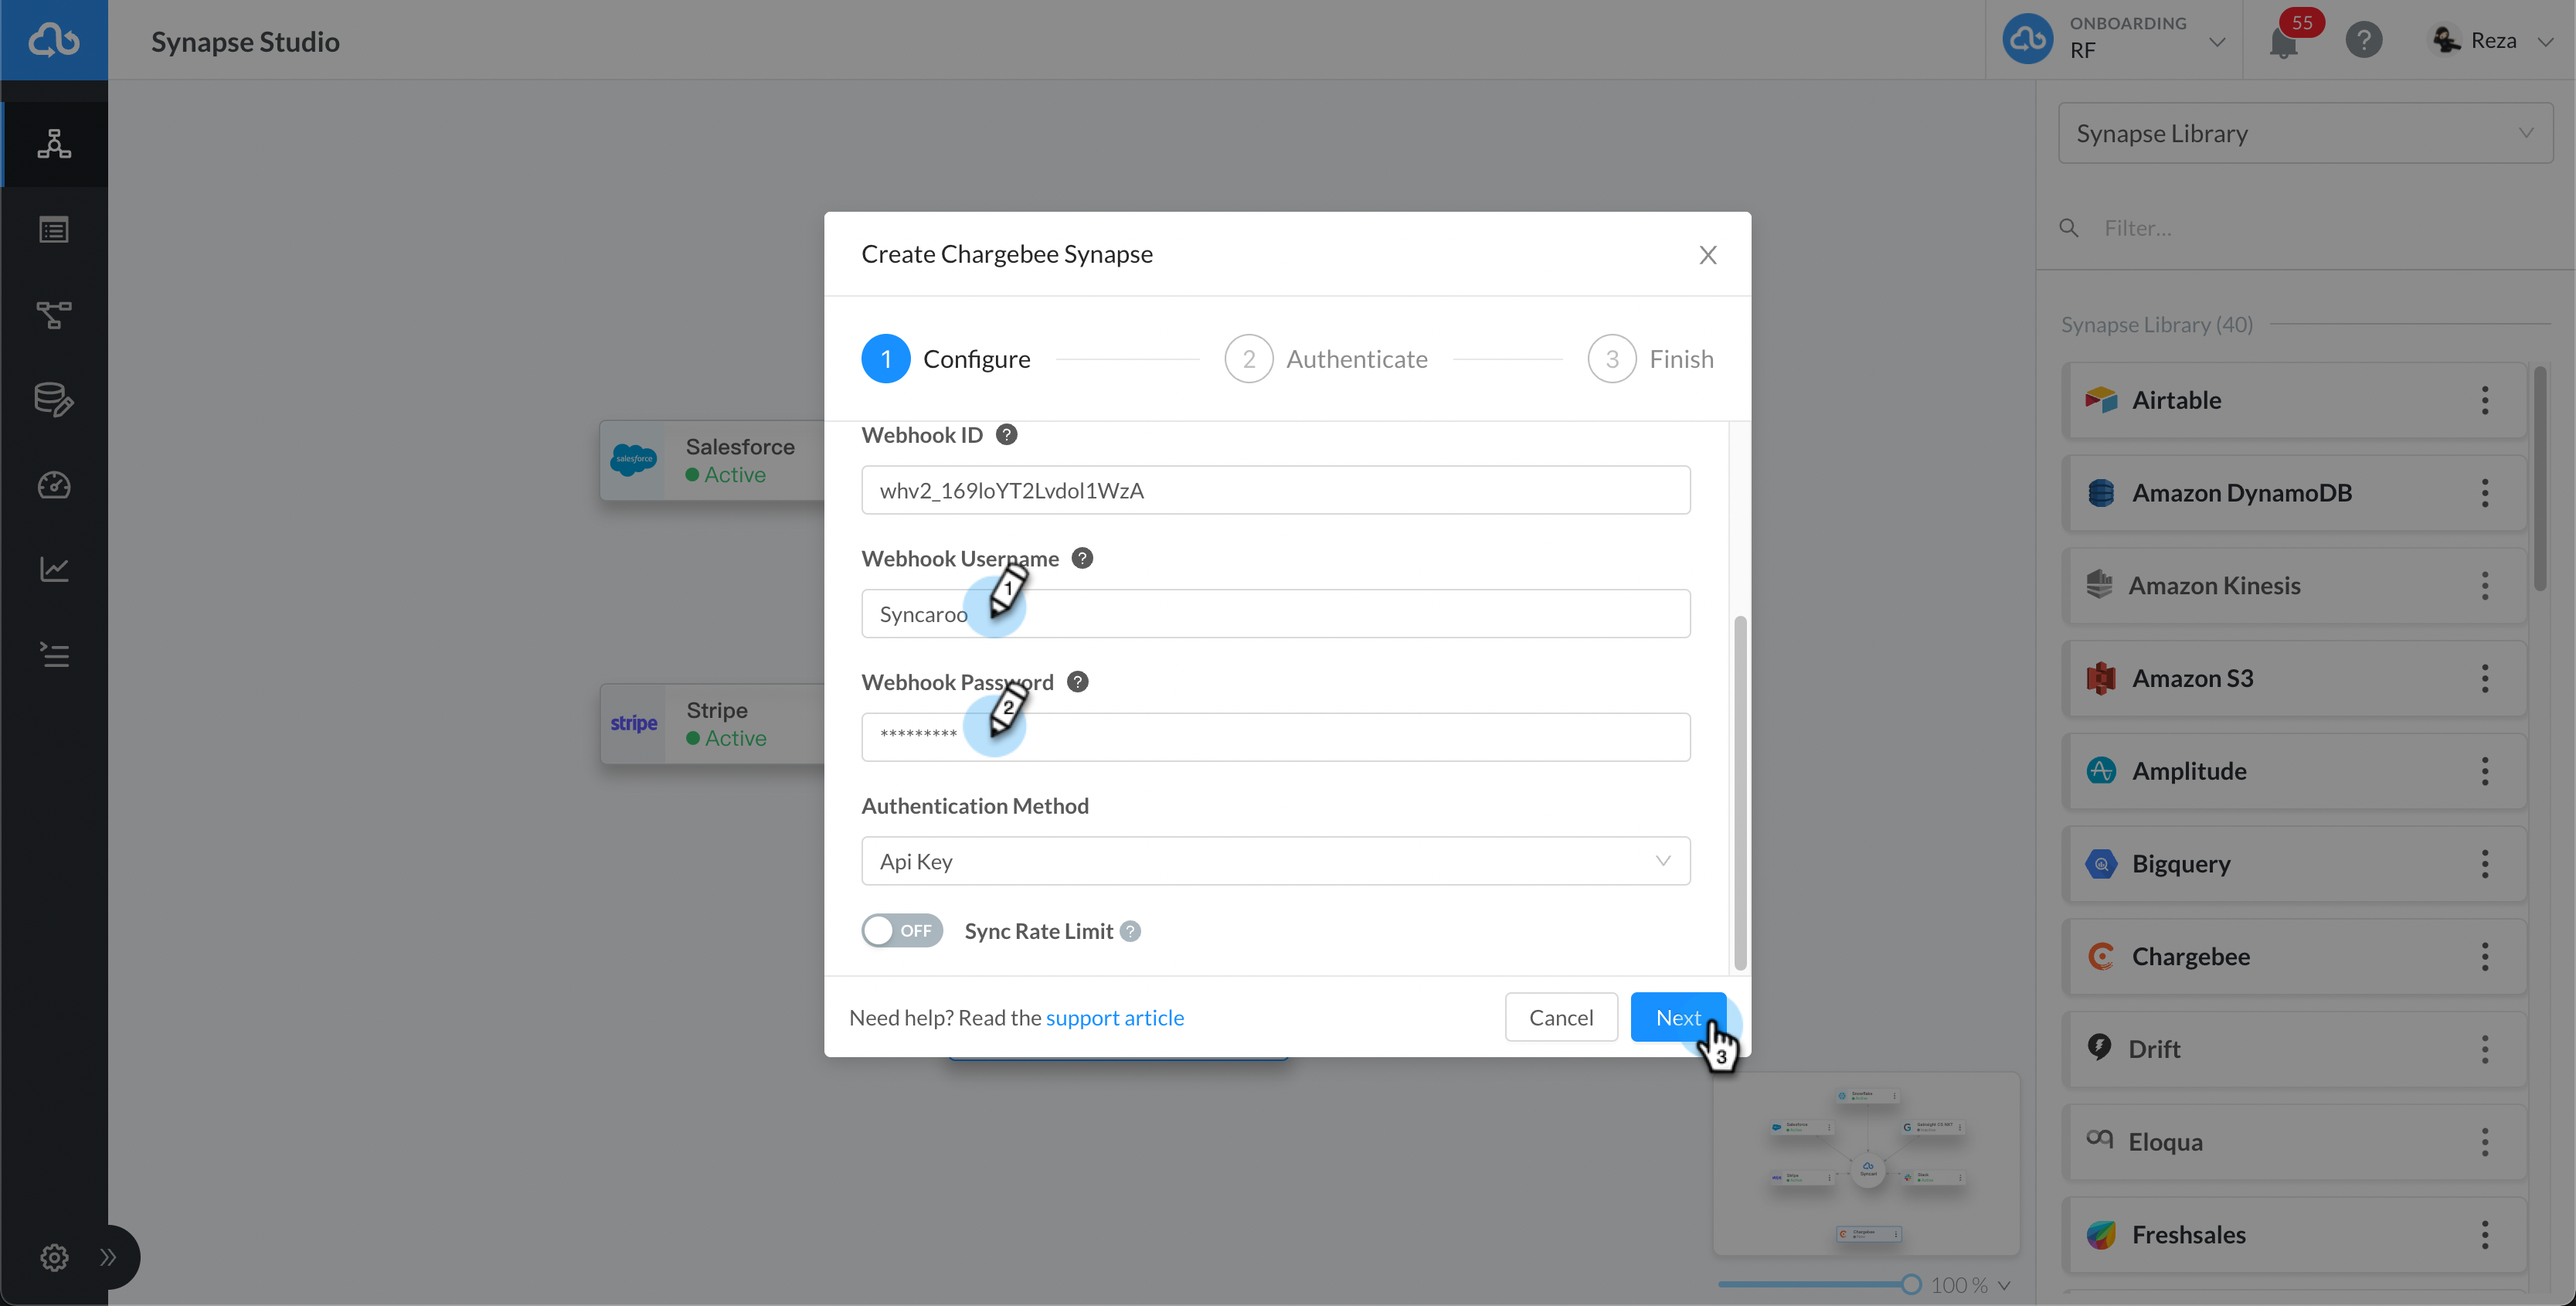Open the Eloqua options menu
Image resolution: width=2576 pixels, height=1306 pixels.
tap(2485, 1142)
